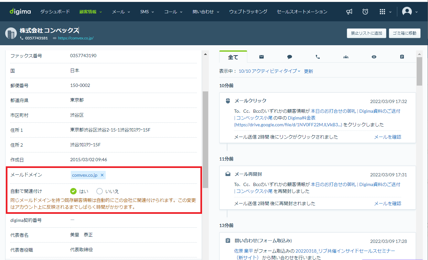The image size is (428, 260).
Task: Open the megaphone announcements icon
Action: (x=349, y=12)
